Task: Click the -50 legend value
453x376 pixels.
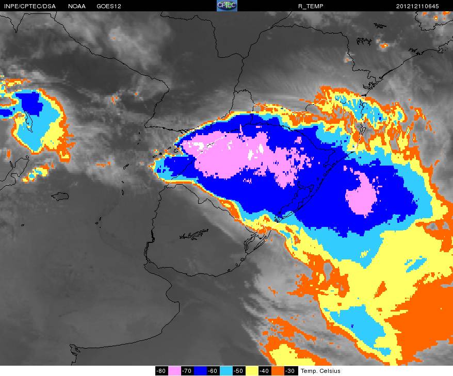Action: [x=239, y=371]
